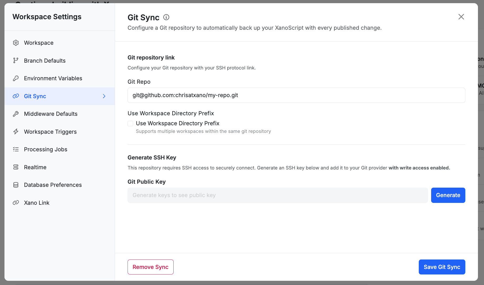Image resolution: width=484 pixels, height=285 pixels.
Task: Save the Git Sync configuration
Action: click(442, 267)
